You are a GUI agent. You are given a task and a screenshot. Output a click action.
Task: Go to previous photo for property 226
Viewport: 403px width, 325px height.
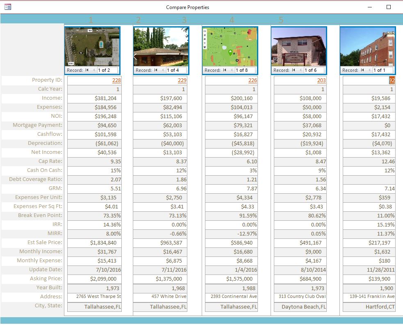point(232,70)
